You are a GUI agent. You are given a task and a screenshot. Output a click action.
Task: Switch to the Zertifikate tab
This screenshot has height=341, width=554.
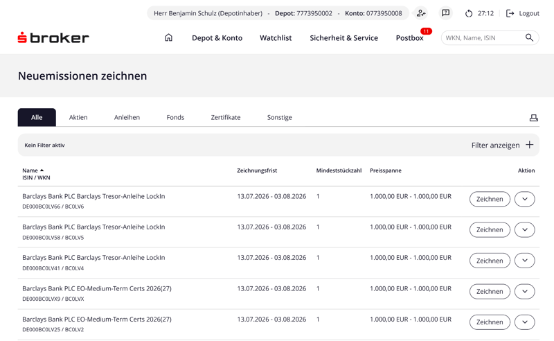point(226,117)
